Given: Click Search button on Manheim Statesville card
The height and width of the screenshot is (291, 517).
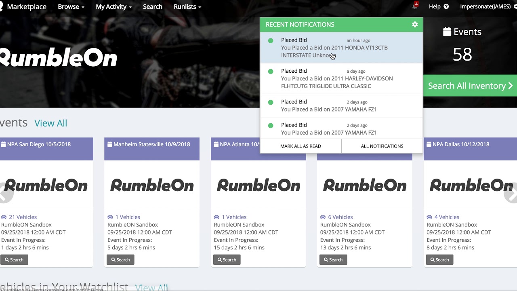Looking at the screenshot, I should [x=120, y=259].
